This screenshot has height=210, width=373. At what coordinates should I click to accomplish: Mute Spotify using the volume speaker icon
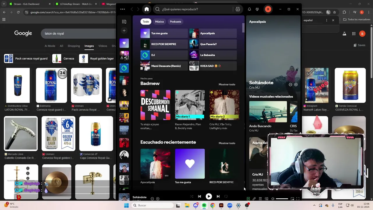(x=273, y=199)
